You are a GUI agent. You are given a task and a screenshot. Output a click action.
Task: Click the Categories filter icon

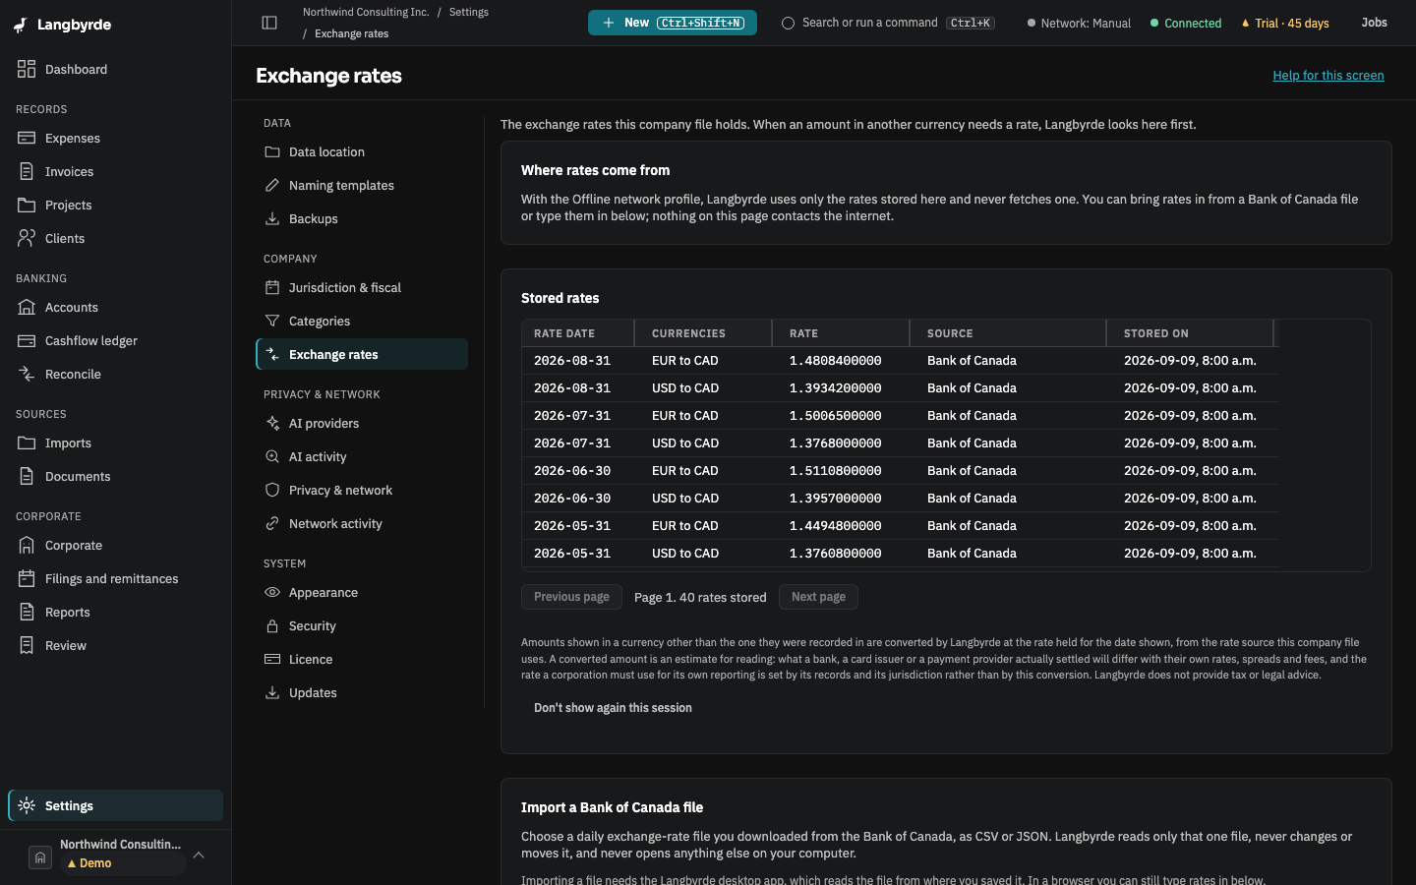click(x=272, y=321)
